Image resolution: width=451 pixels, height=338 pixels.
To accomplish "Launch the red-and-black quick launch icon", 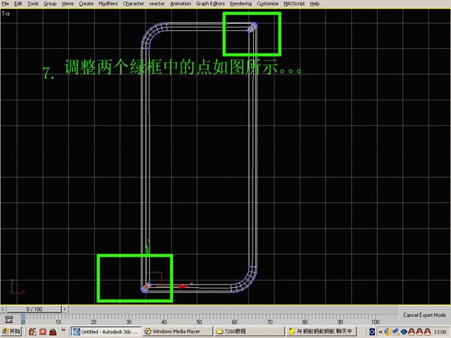I will 53,332.
